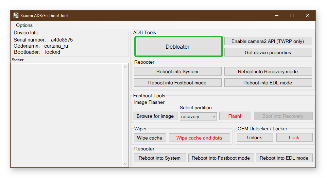
Task: Click Browse for image button
Action: coord(155,116)
